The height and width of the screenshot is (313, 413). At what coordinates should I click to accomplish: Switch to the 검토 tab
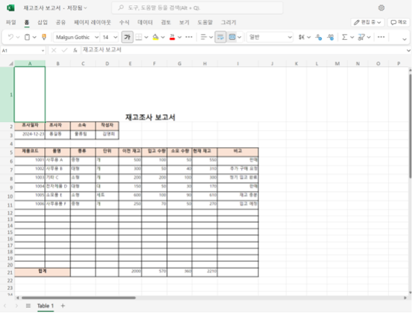pos(166,23)
